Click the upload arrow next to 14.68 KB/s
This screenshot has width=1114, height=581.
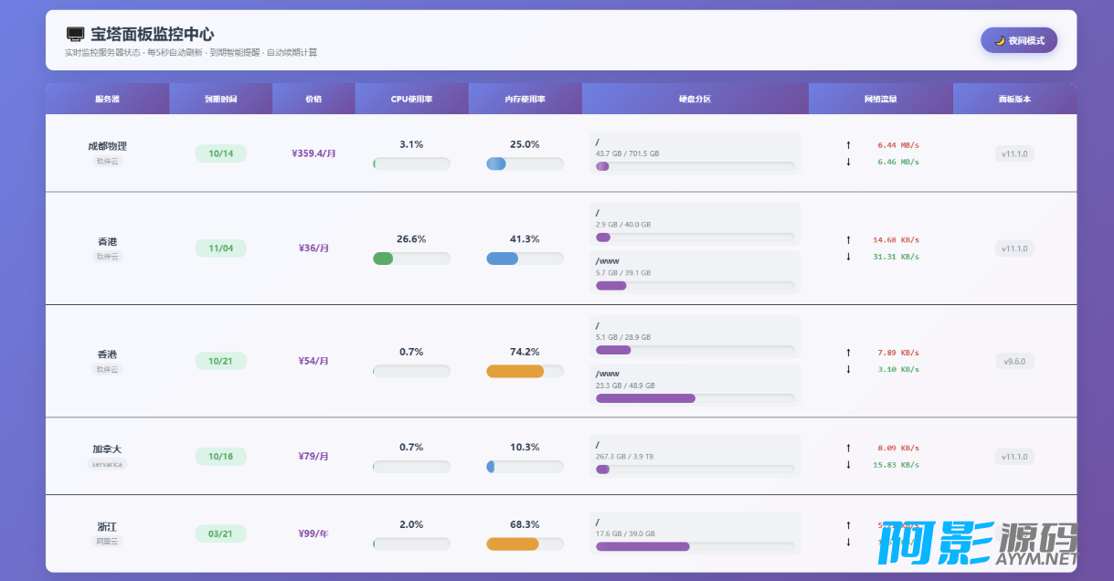click(848, 239)
